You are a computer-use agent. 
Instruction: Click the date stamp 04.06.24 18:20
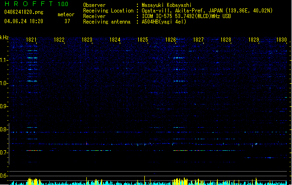pyautogui.click(x=24, y=21)
